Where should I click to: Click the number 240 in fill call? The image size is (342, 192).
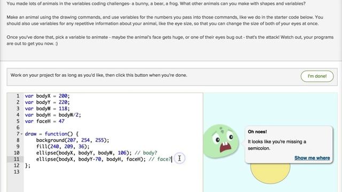[x=55, y=147]
